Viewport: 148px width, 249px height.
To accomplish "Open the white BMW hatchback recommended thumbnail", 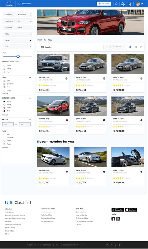I will click(x=53, y=157).
